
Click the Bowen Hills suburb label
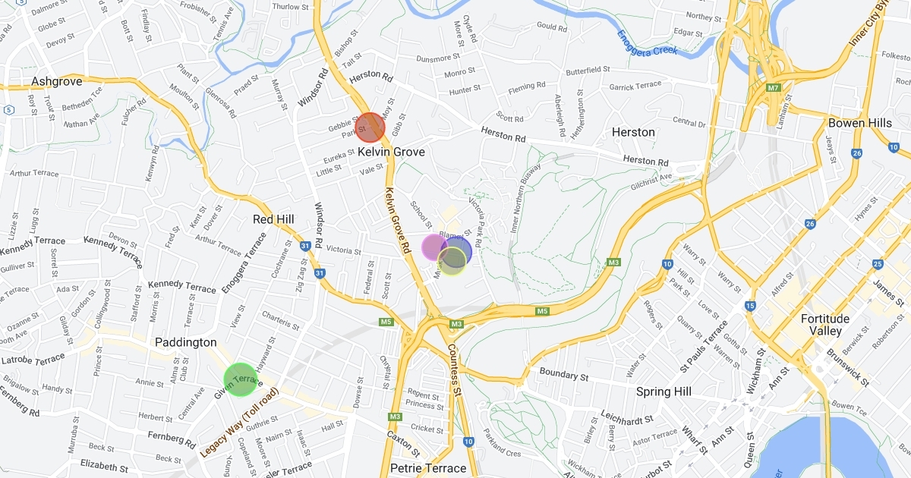tap(860, 123)
